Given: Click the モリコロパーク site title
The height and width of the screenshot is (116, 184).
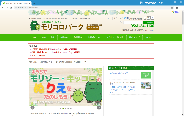Looking at the screenshot, I should [x=62, y=27].
